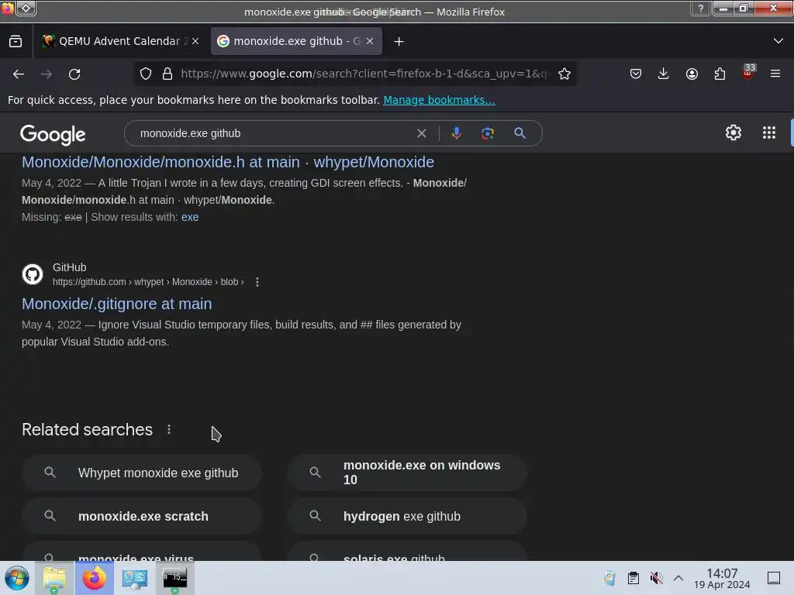The width and height of the screenshot is (794, 595).
Task: Show results with exe link
Action: [190, 217]
